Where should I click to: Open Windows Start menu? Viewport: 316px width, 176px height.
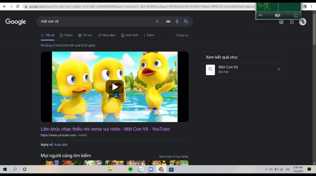5,169
